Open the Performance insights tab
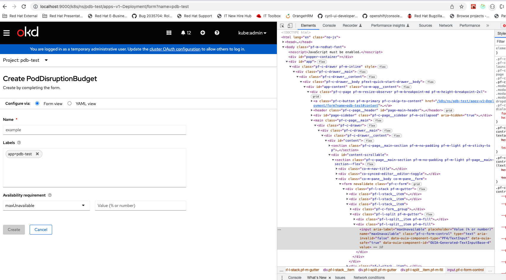The image size is (506, 280). 390,26
